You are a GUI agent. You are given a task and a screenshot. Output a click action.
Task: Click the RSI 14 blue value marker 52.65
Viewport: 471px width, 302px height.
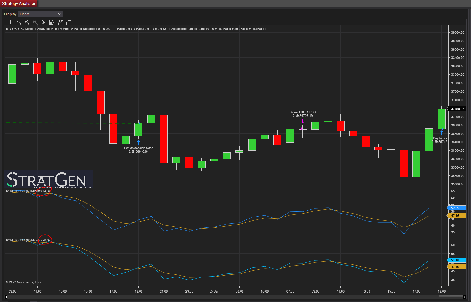[456, 208]
